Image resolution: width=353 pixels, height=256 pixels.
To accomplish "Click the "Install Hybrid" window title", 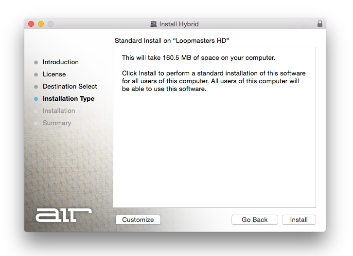I will 179,24.
